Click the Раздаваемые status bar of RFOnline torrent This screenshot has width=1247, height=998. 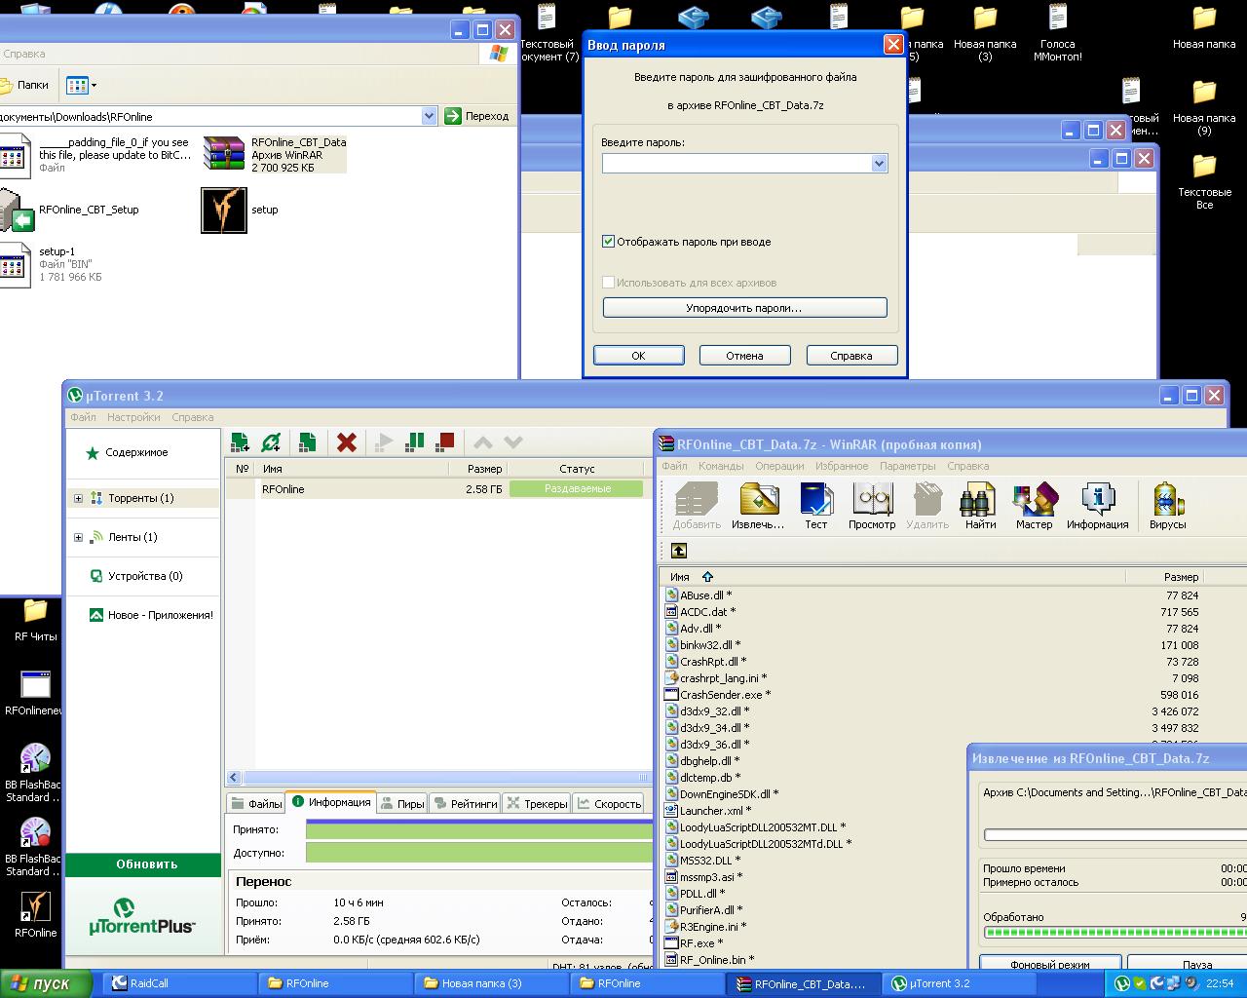[x=577, y=488]
